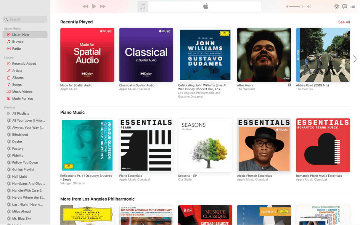Open Piano Essentials playlist cover
This screenshot has height=225, width=360.
click(x=146, y=145)
